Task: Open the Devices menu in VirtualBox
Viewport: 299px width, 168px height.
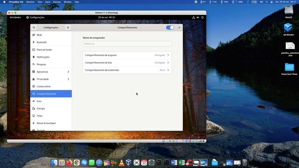Action: click(57, 2)
